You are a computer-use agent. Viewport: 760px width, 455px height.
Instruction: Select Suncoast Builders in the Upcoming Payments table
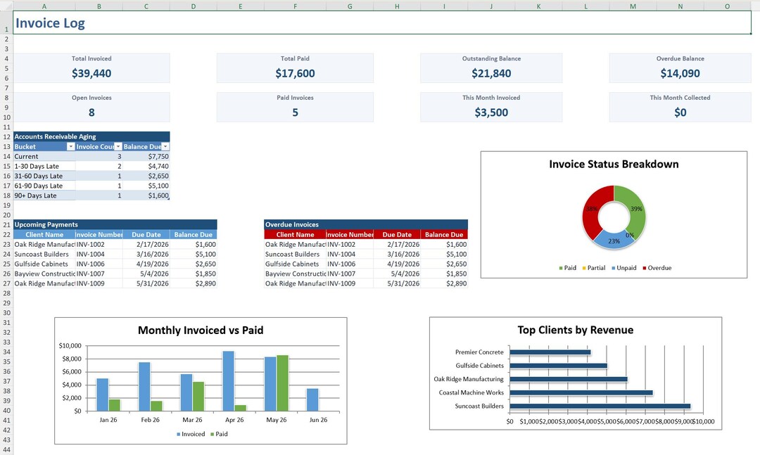coord(44,254)
